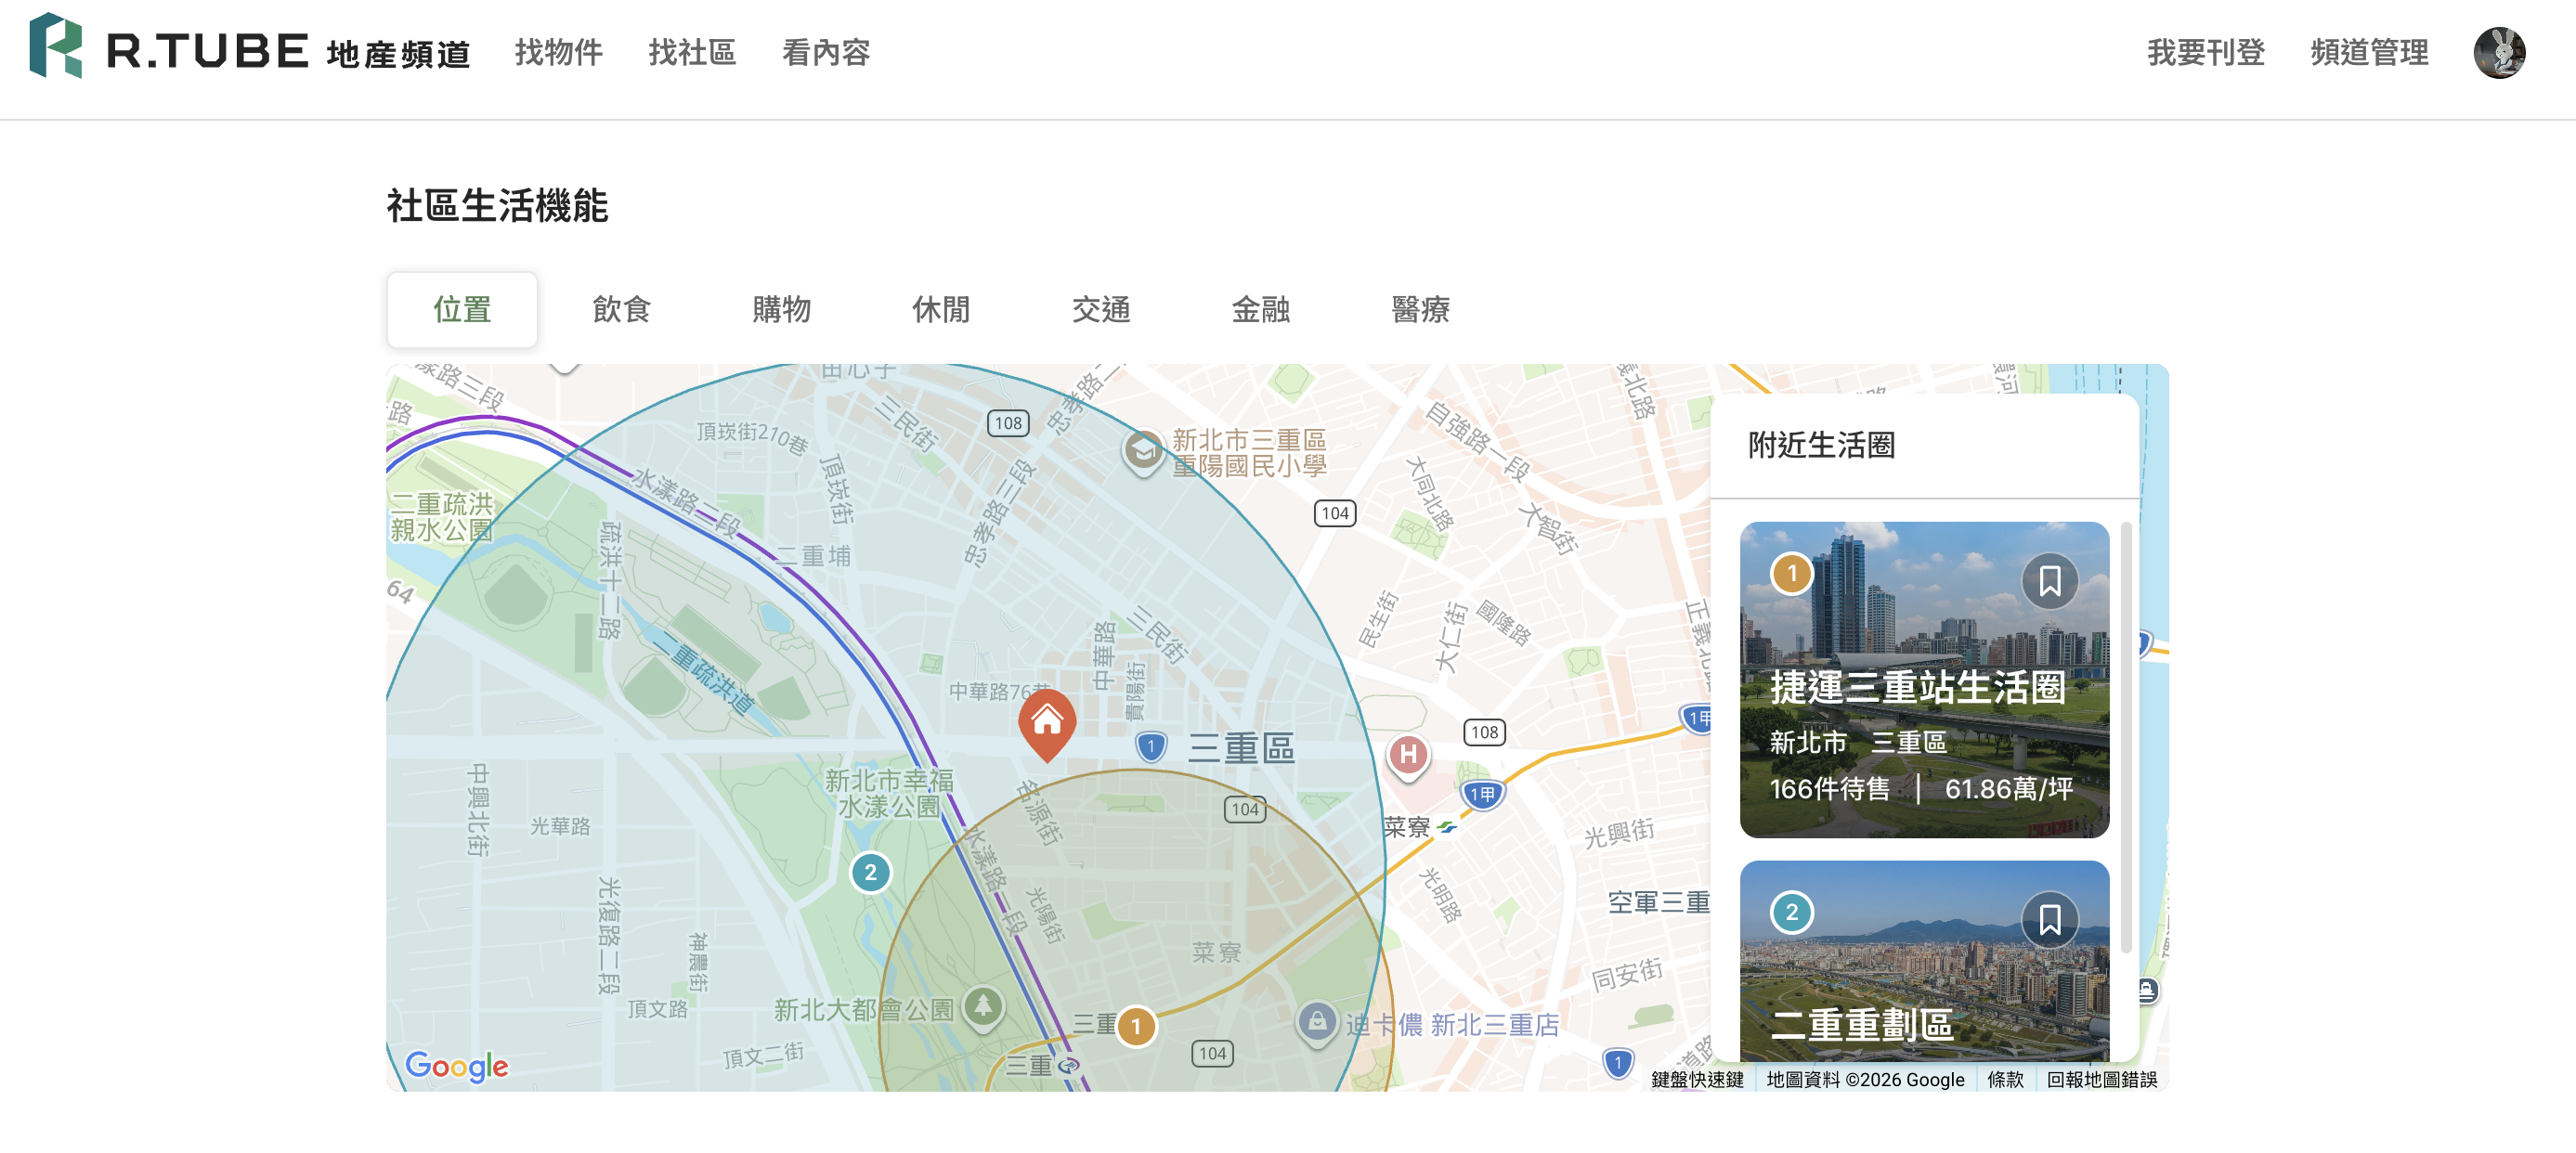Click the 二重疏洪親水公園 map label
Screen dimensions: 2576x1153
[441, 517]
